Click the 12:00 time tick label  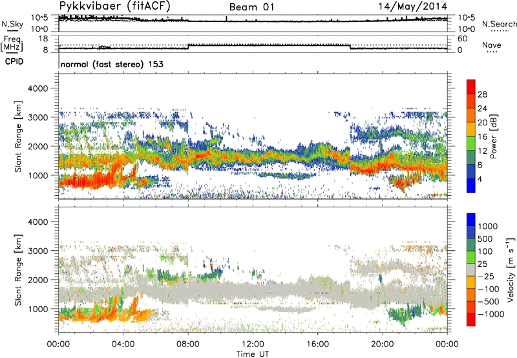pos(253,344)
